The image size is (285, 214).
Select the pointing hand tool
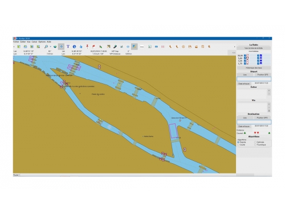point(81,47)
